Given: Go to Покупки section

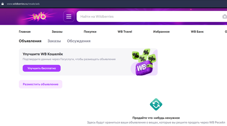Looking at the screenshot, I should pyautogui.click(x=90, y=32).
